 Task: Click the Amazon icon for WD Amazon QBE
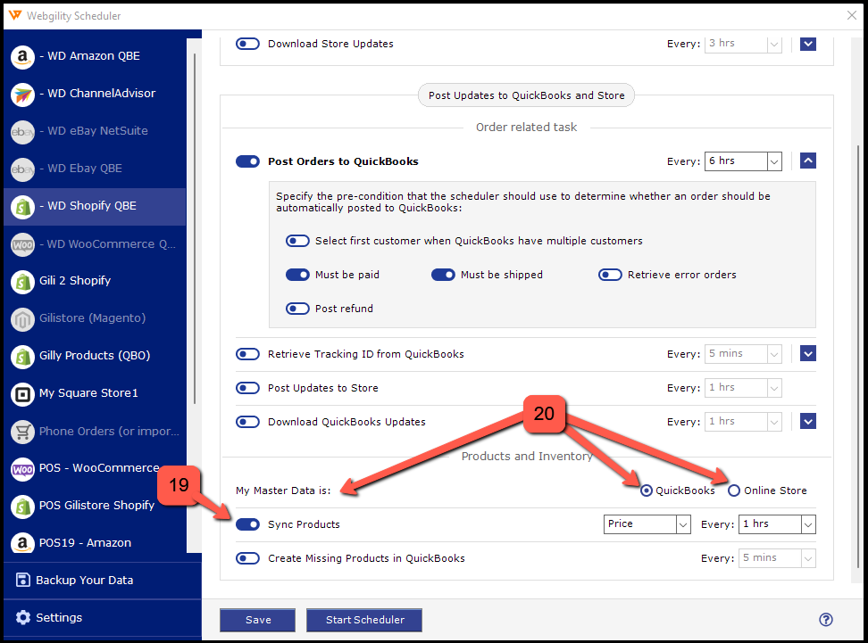point(22,56)
